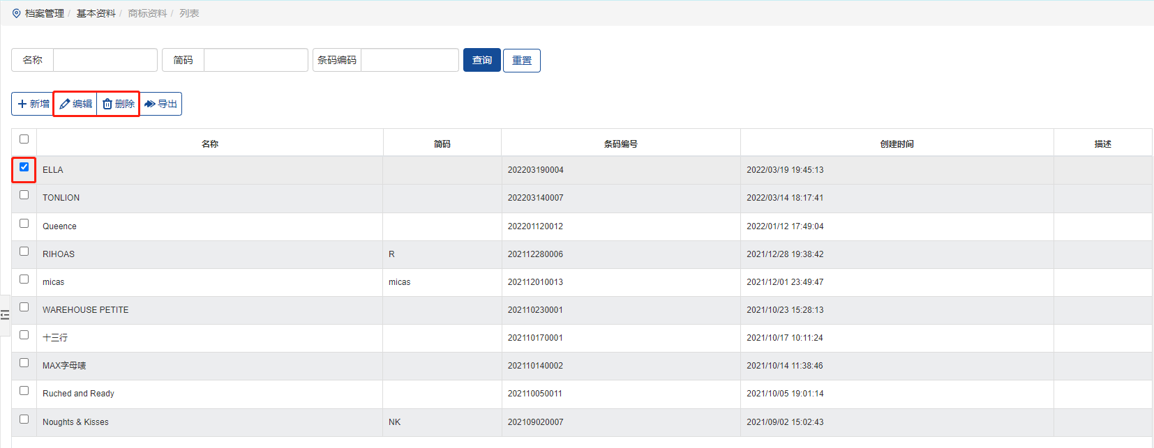Click into the 简码 text field
The image size is (1154, 448).
255,60
